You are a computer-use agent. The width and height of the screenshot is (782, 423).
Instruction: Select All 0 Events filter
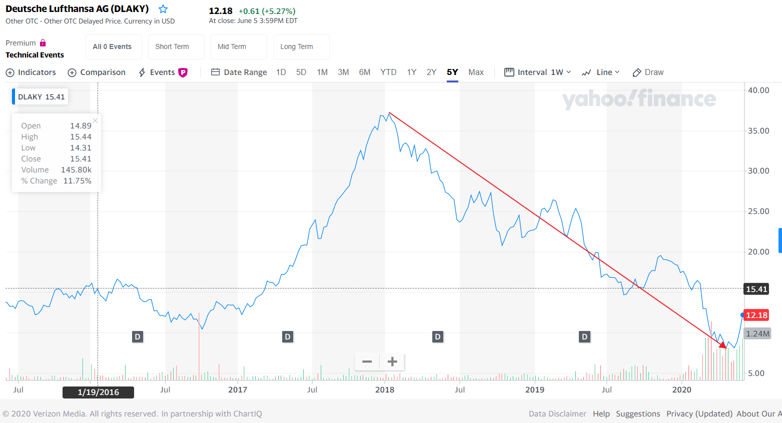coord(114,47)
